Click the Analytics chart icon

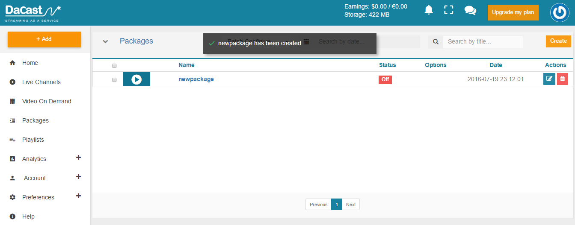pyautogui.click(x=12, y=159)
